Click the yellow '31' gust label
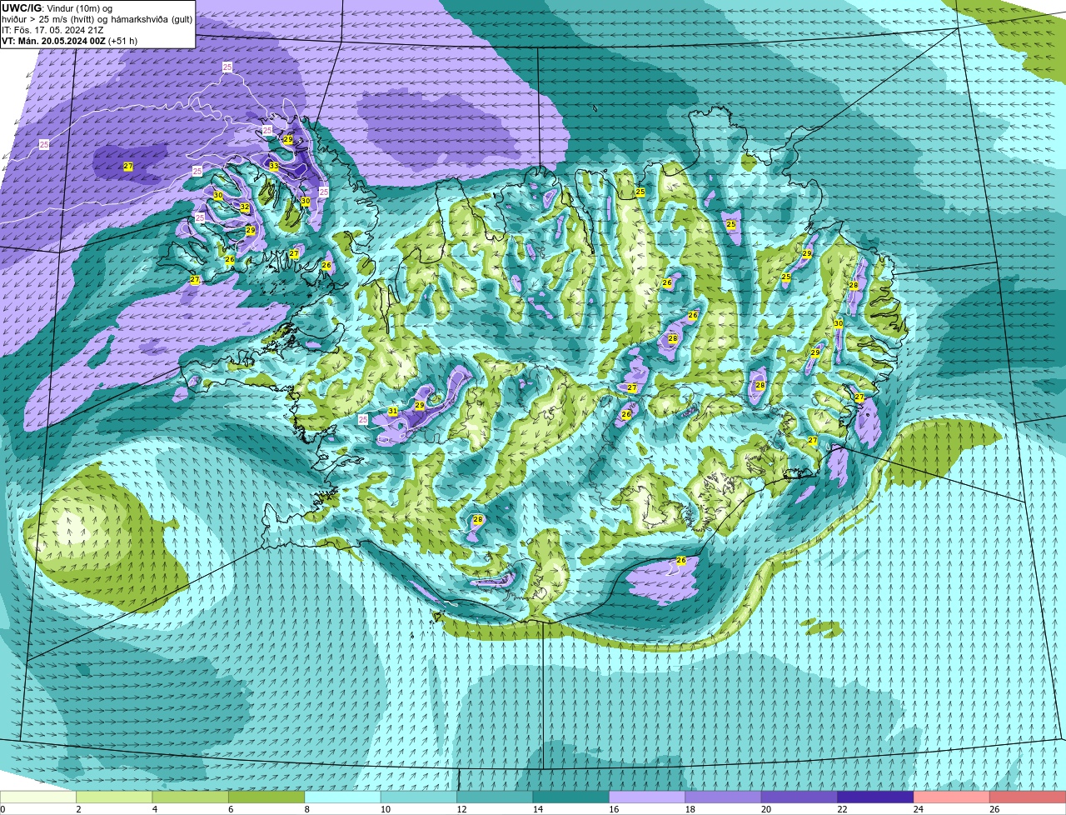The width and height of the screenshot is (1066, 815). click(x=393, y=412)
